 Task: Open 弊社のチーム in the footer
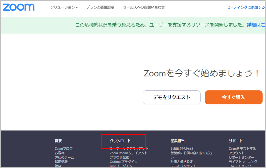click(x=64, y=157)
